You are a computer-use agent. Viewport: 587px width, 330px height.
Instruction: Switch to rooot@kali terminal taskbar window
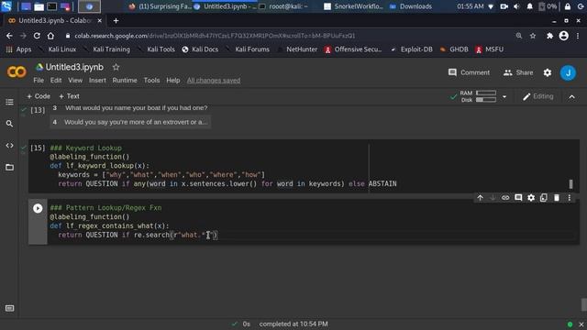click(283, 6)
